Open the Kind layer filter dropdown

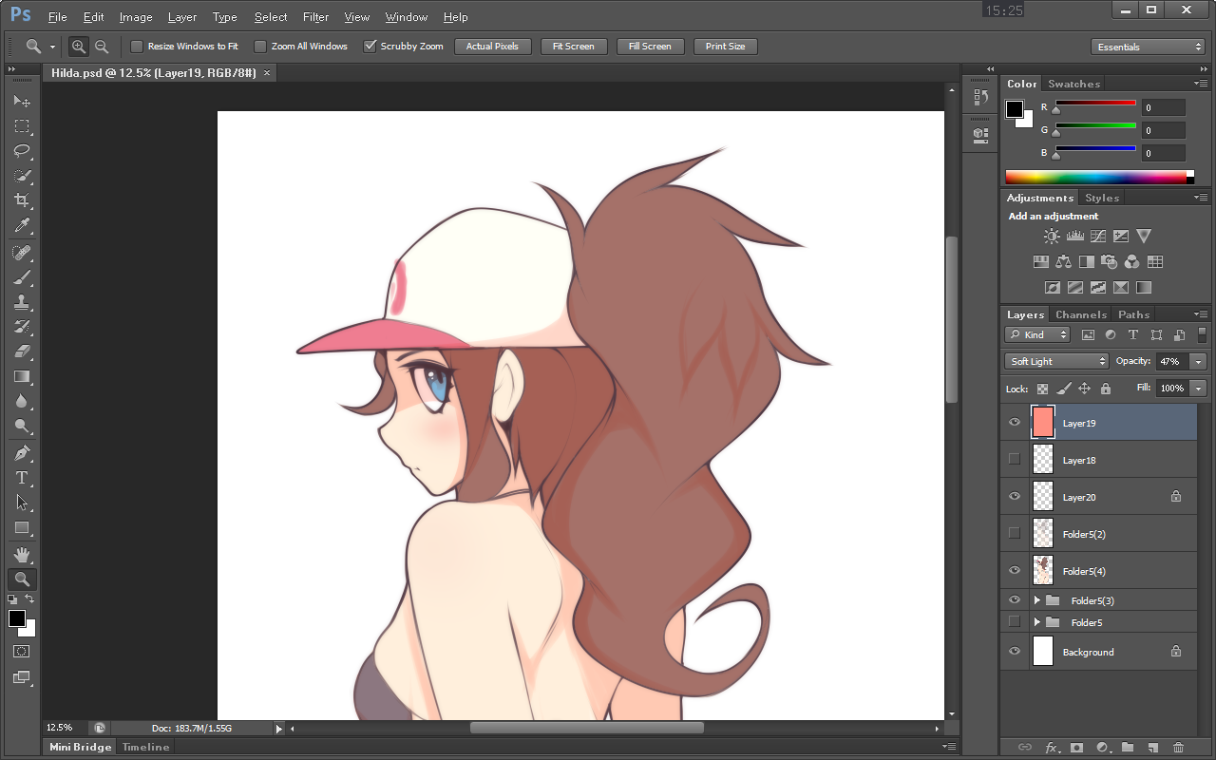pos(1037,334)
